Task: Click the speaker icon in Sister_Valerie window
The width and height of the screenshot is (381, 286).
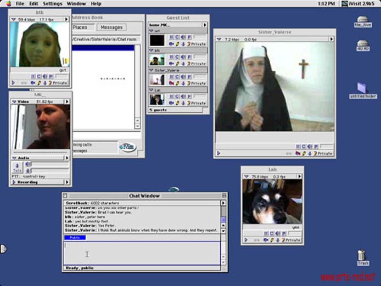Action: [x=309, y=147]
